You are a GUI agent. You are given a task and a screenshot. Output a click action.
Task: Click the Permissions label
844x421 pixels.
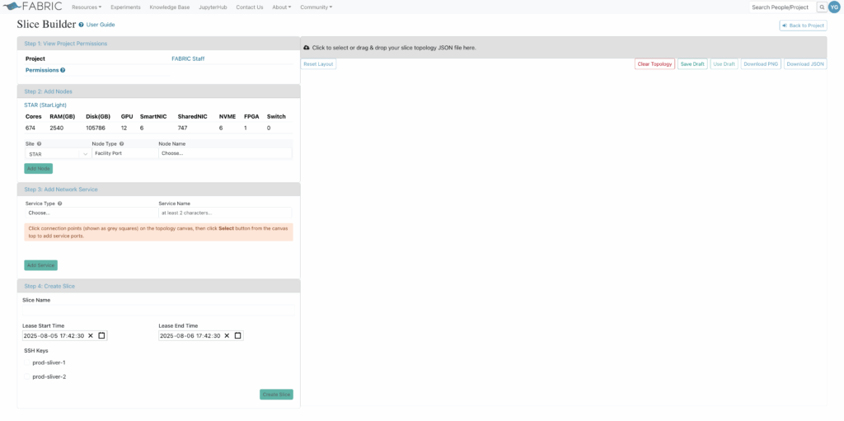(x=42, y=70)
